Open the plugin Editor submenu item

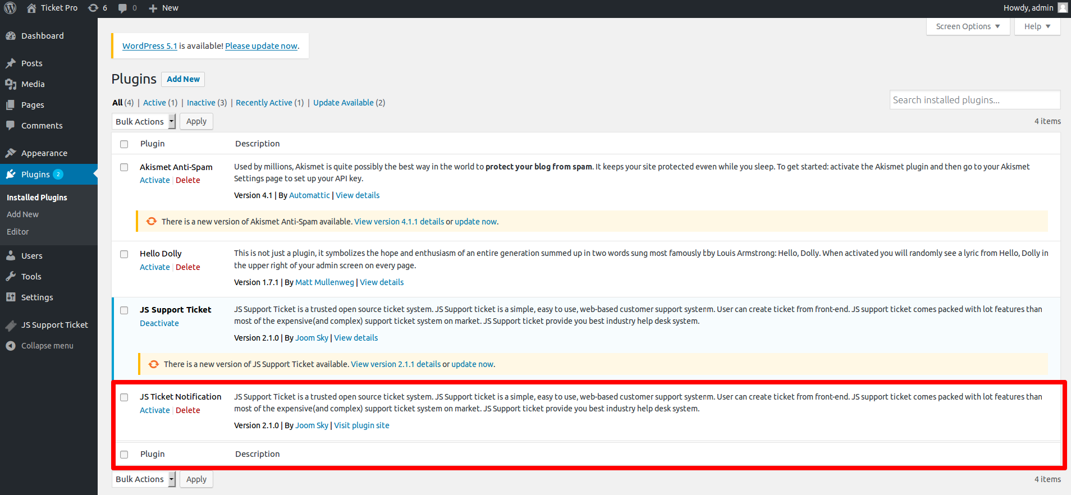(x=17, y=231)
